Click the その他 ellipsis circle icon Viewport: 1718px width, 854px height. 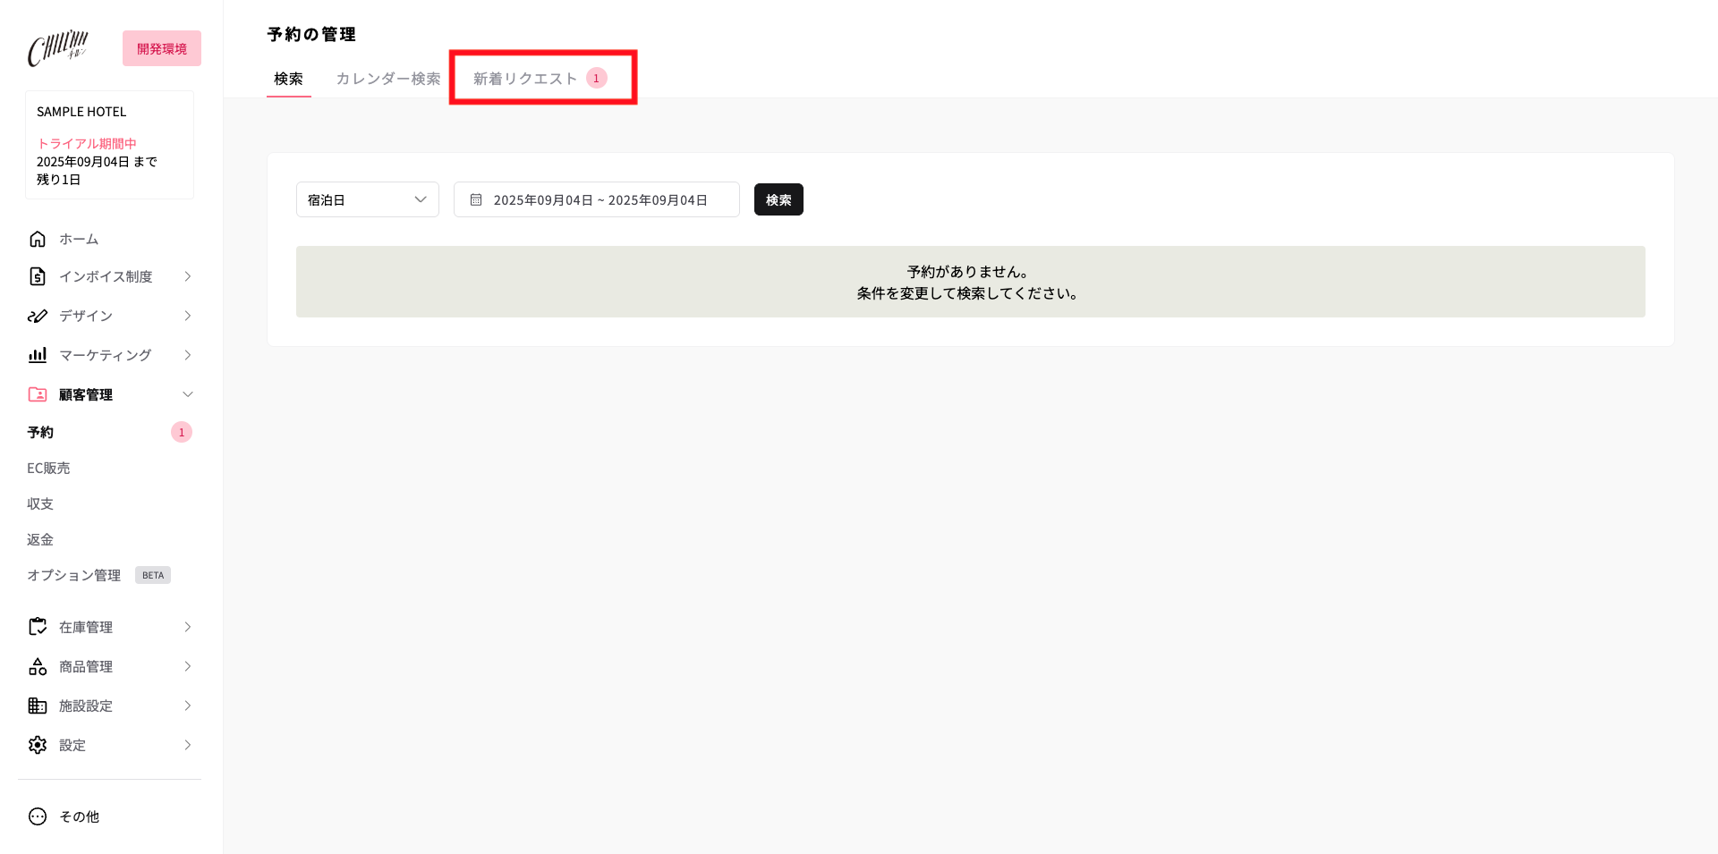click(x=38, y=816)
